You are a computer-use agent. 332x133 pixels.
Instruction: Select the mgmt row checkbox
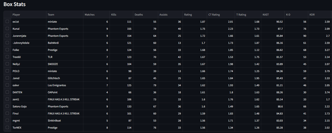[x=7, y=121]
